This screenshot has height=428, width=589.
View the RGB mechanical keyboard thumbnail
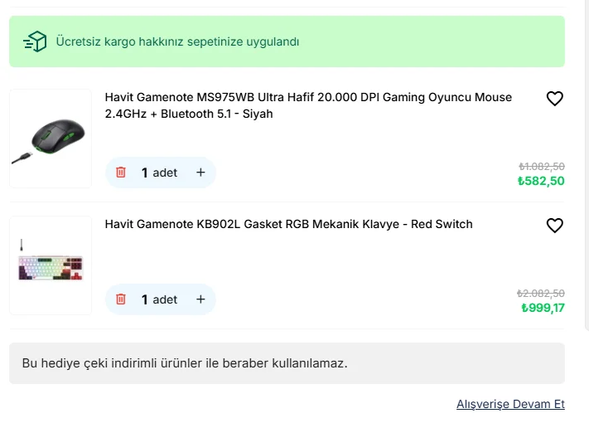click(x=51, y=265)
